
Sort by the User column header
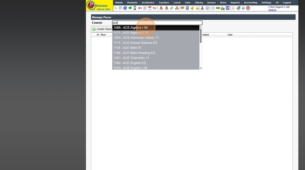(x=230, y=35)
